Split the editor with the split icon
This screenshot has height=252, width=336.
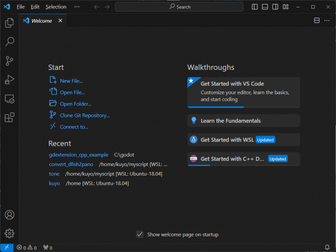tap(317, 21)
